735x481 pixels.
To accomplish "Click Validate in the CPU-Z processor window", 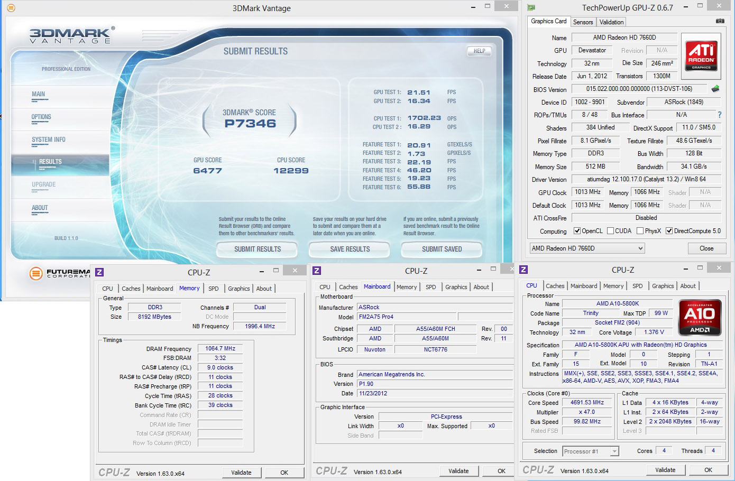I will pos(665,470).
